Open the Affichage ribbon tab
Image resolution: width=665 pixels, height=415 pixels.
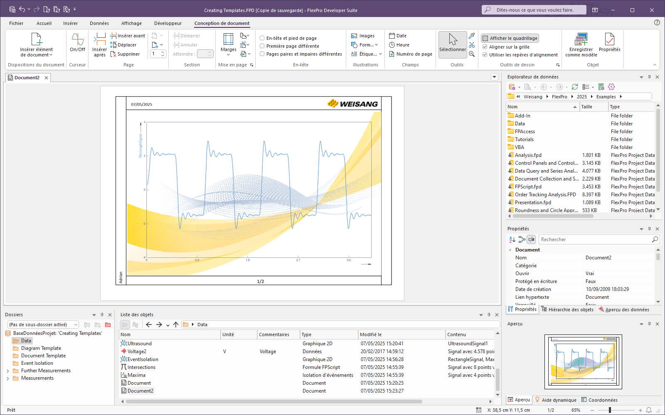[131, 23]
